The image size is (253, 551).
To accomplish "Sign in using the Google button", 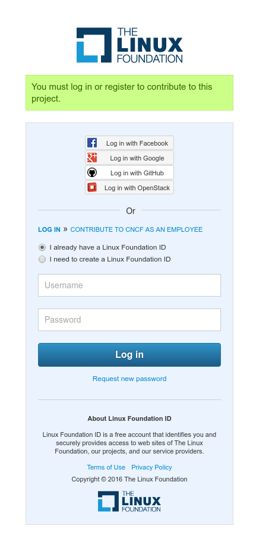I will click(129, 158).
